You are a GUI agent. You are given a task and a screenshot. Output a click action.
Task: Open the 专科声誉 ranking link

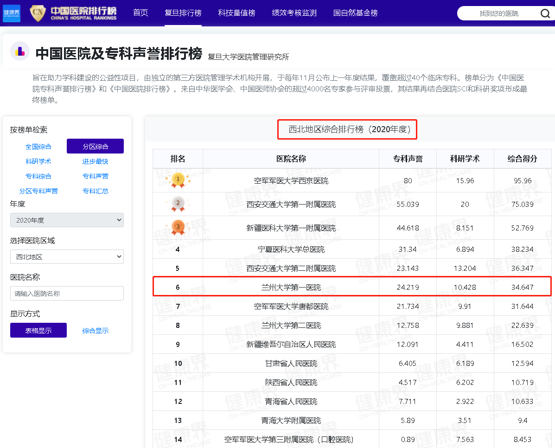95,176
